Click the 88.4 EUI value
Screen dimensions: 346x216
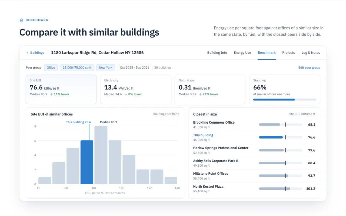point(312,163)
